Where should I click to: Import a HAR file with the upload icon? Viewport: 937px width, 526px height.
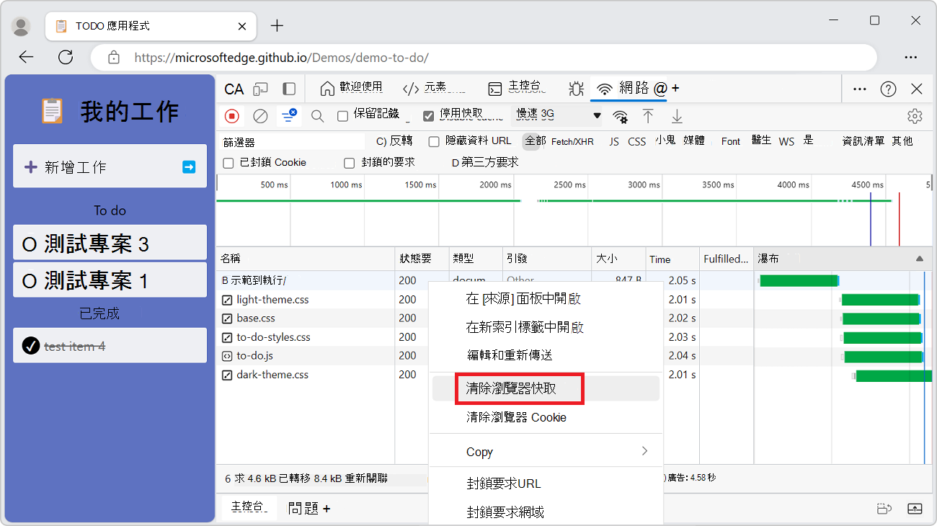click(648, 115)
